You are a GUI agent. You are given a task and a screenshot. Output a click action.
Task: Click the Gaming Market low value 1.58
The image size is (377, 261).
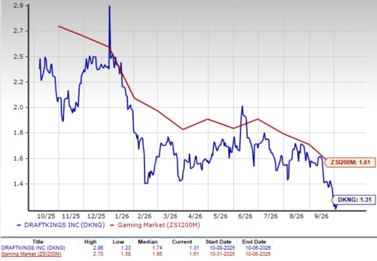[x=127, y=254]
